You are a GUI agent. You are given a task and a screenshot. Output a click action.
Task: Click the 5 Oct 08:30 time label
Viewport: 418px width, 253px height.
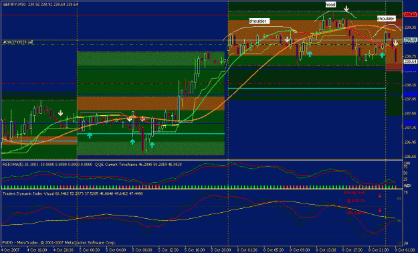142,250
